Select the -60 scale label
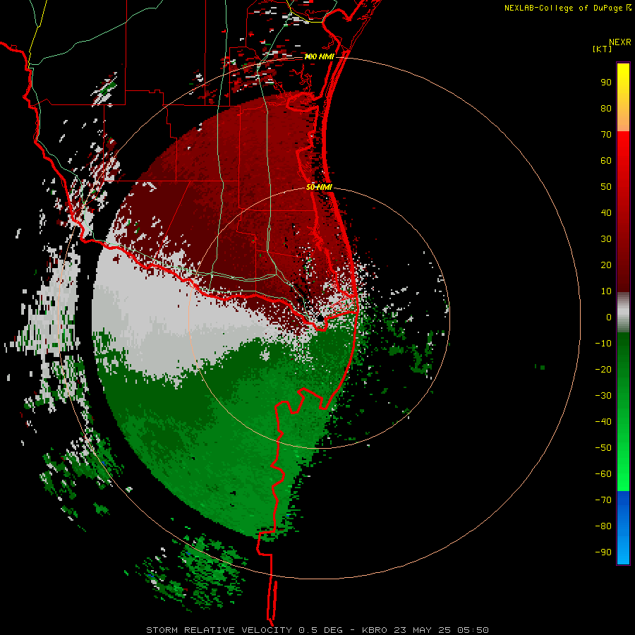This screenshot has width=635, height=635. 603,474
